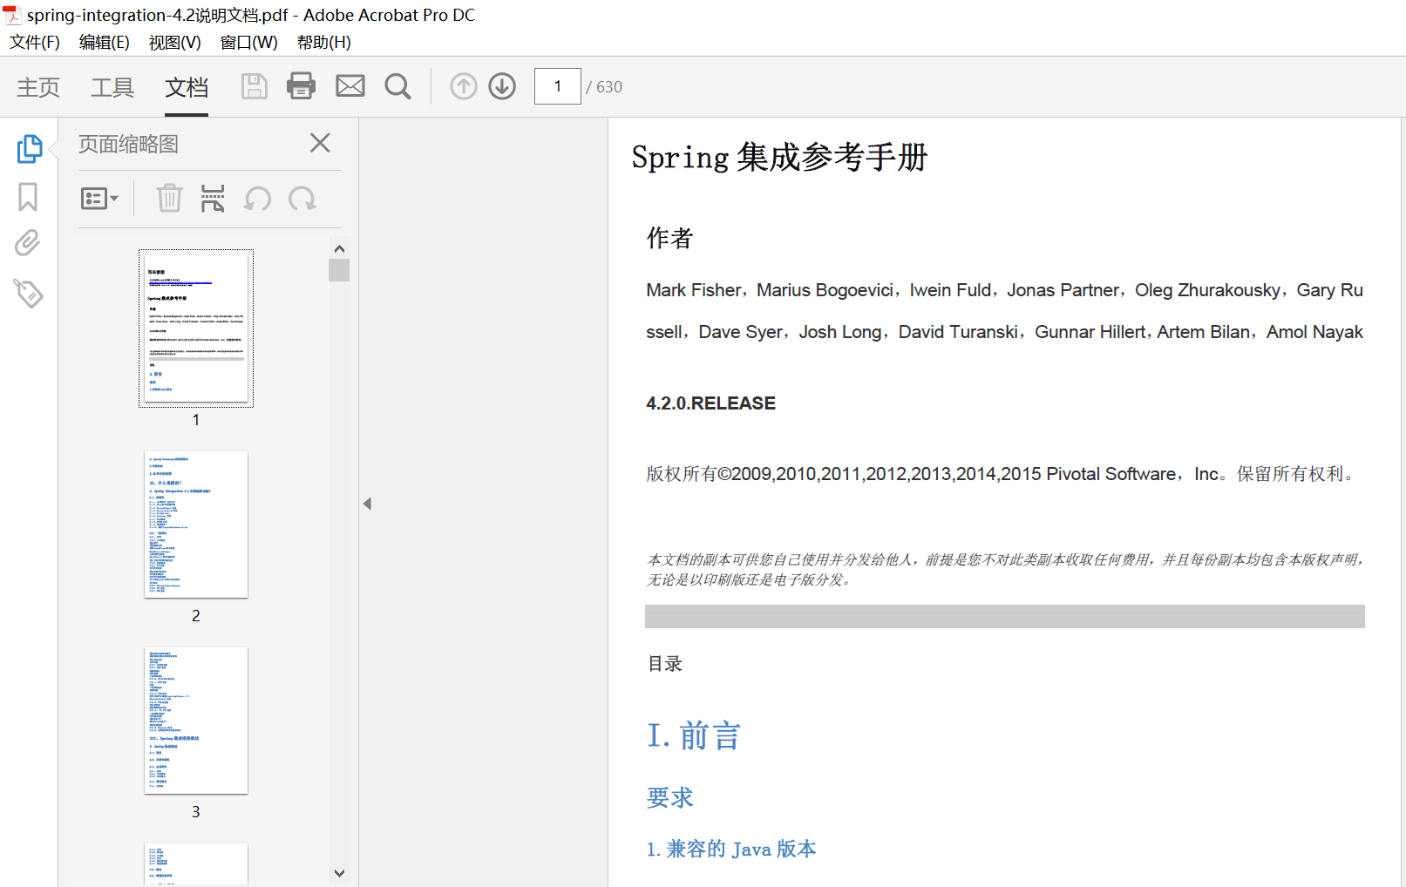Delete selected page with trash icon
The image size is (1406, 887).
[x=169, y=199]
